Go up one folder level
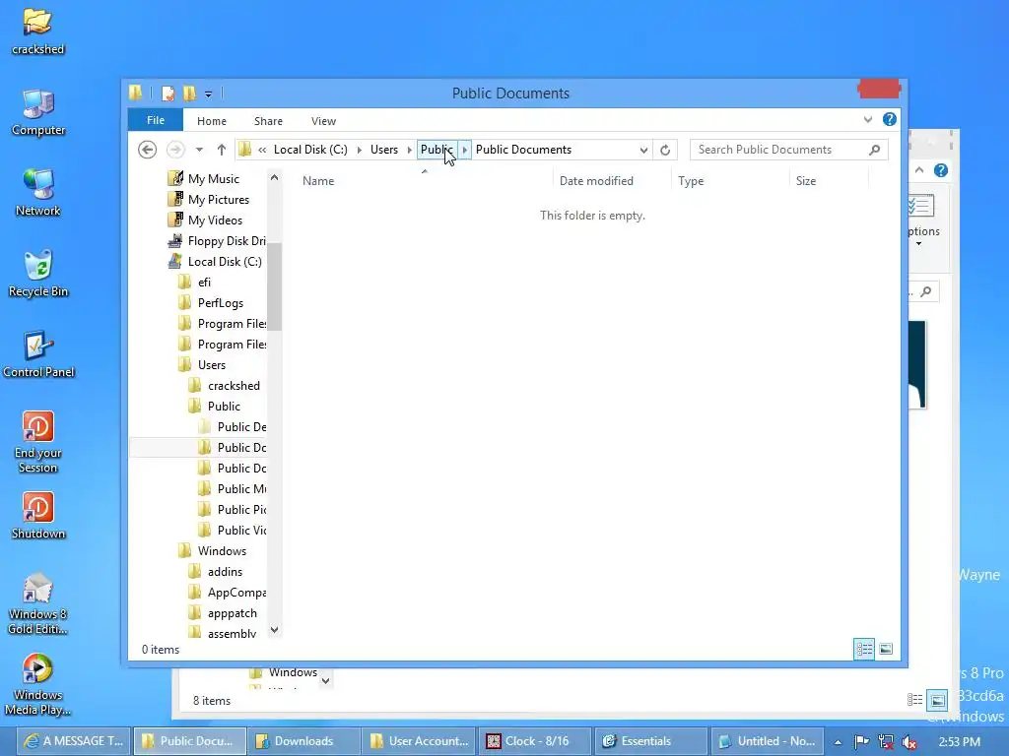 pos(222,150)
